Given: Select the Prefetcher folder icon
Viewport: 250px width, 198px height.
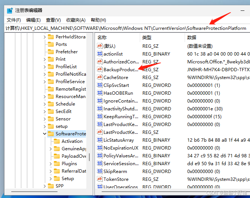Looking at the screenshot, I should coord(51,52).
